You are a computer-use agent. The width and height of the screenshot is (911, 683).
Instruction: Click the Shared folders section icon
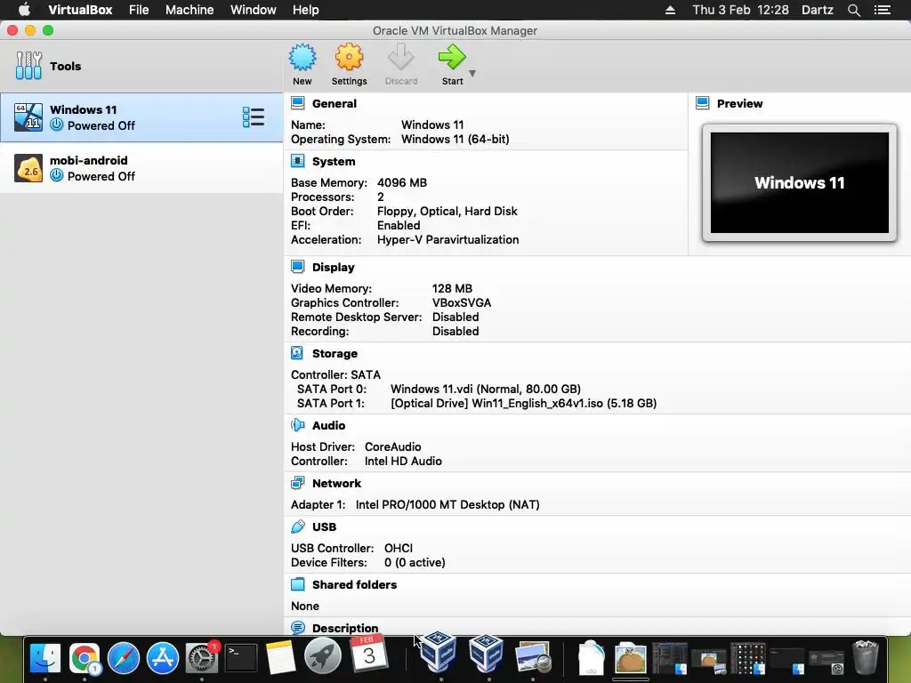tap(297, 584)
